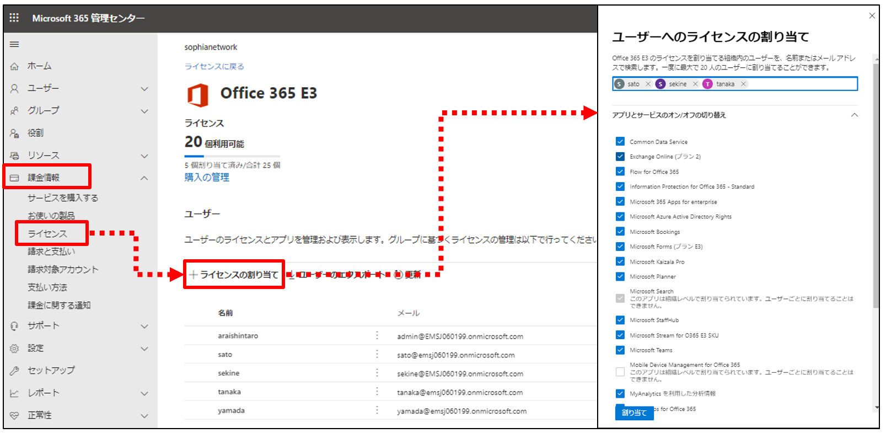Image resolution: width=886 pixels, height=433 pixels.
Task: Remove tanaka chip with its X
Action: pyautogui.click(x=743, y=84)
